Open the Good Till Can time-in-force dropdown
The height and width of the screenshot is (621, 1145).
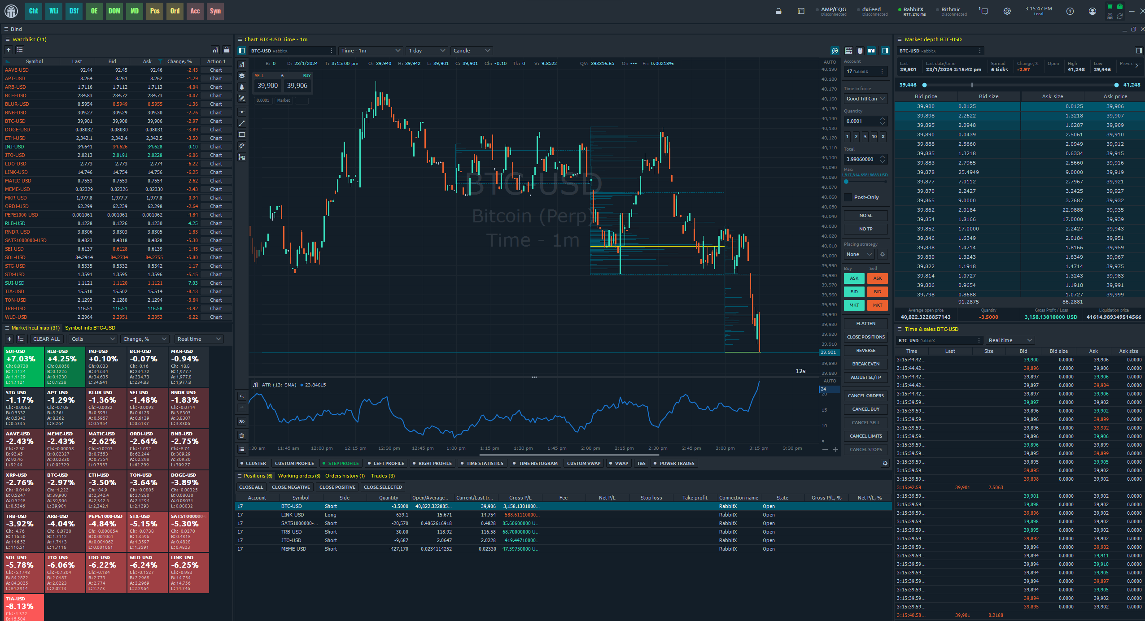865,99
